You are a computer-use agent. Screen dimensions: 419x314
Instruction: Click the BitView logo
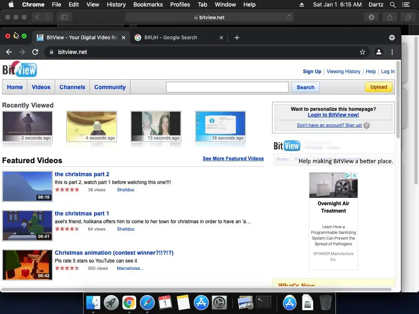(20, 69)
